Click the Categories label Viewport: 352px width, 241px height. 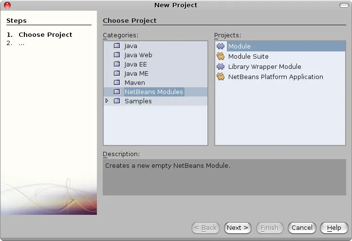click(x=121, y=35)
